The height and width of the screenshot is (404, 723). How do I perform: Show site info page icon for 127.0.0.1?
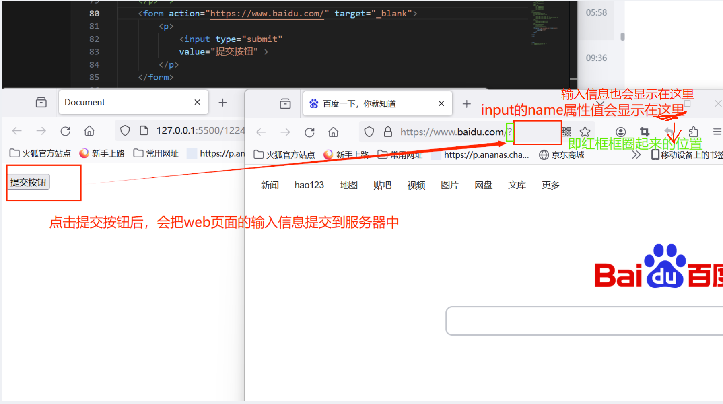pyautogui.click(x=144, y=130)
